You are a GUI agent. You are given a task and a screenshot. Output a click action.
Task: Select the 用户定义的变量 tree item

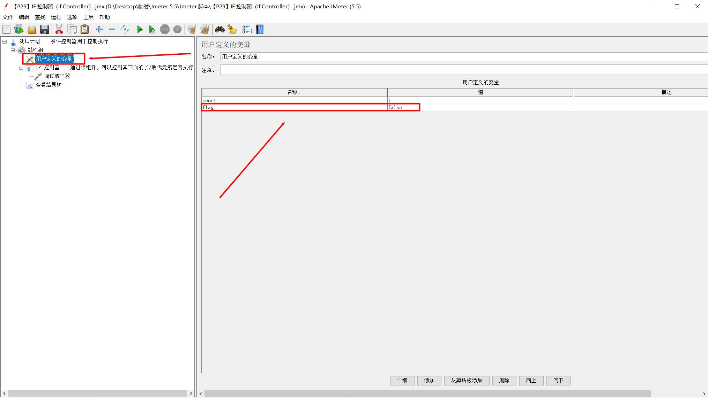[x=53, y=58]
